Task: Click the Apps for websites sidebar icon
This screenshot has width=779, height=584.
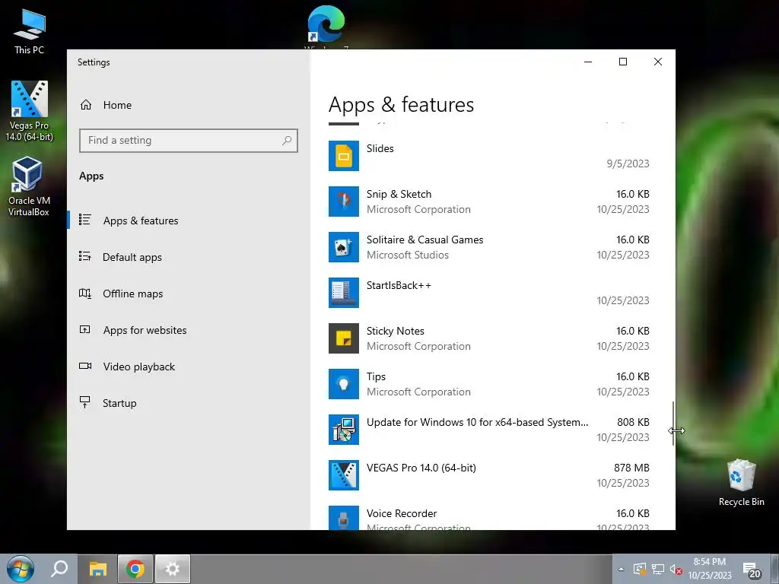Action: point(85,329)
